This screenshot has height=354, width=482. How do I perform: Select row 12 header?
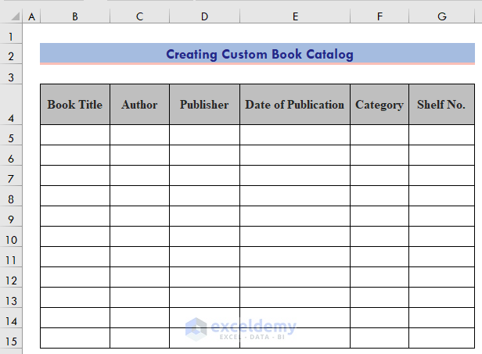point(11,277)
